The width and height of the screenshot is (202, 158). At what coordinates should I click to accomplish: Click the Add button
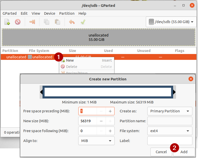[184, 152]
